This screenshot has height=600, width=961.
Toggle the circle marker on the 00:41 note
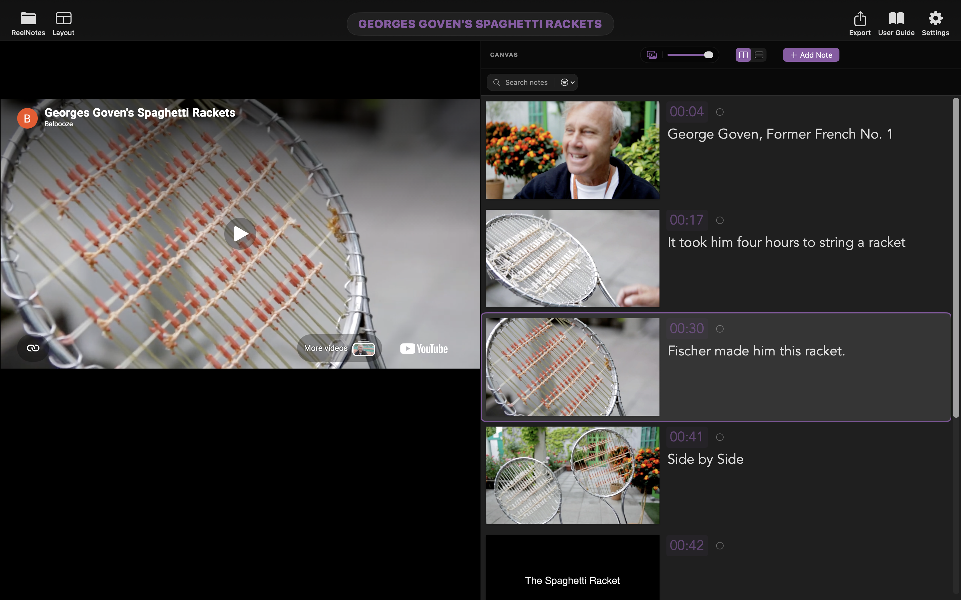[x=720, y=437]
